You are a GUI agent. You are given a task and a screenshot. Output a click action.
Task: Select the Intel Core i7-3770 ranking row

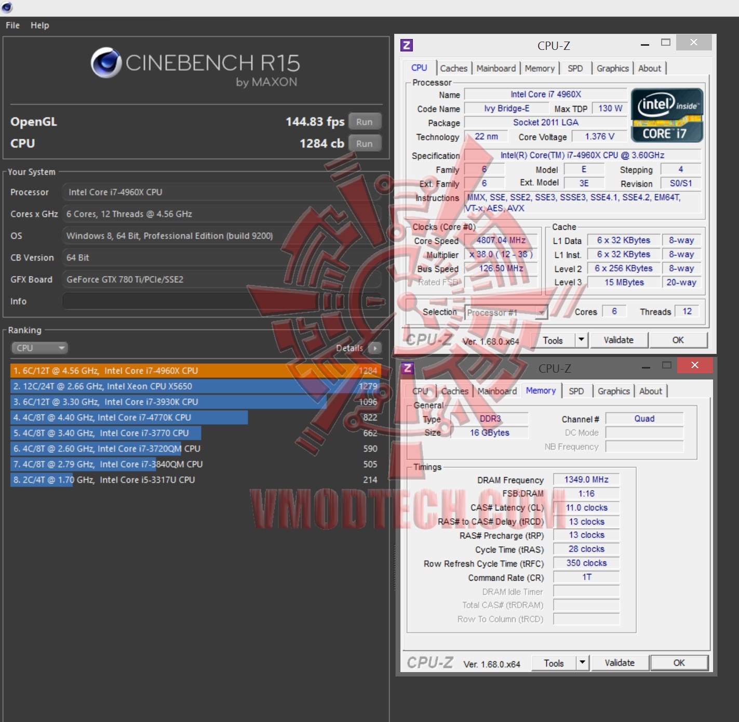196,433
